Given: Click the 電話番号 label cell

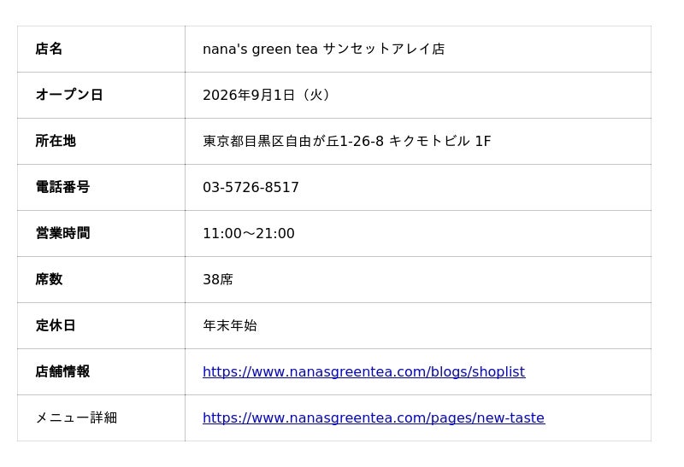Looking at the screenshot, I should 101,187.
